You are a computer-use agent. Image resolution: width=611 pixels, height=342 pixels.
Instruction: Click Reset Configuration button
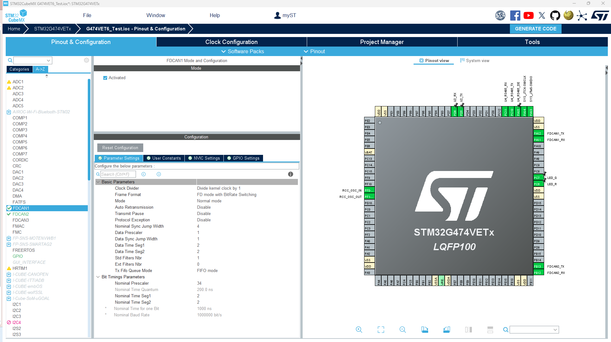120,148
